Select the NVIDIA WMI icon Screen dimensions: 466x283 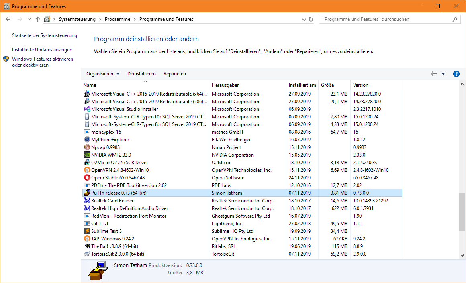87,155
